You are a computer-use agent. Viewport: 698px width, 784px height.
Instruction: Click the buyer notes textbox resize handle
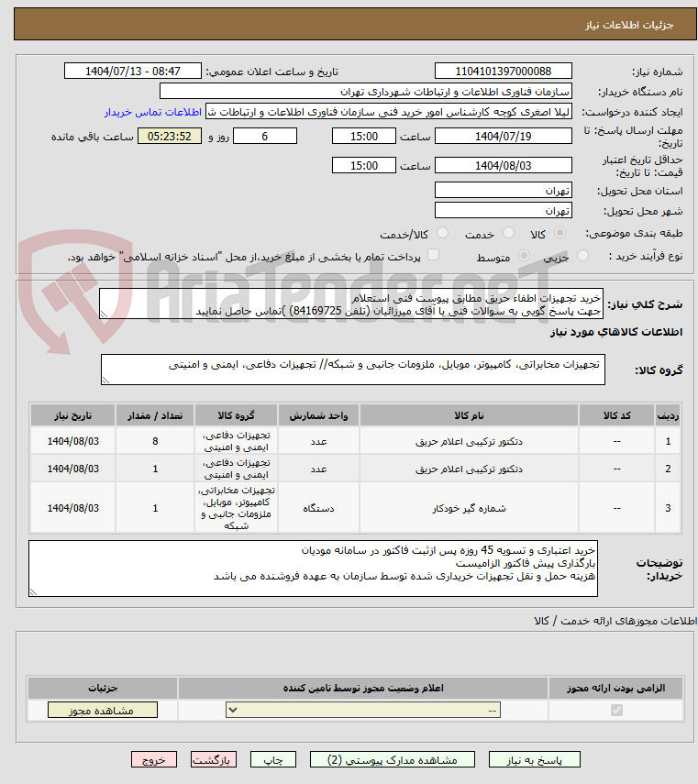point(33,592)
